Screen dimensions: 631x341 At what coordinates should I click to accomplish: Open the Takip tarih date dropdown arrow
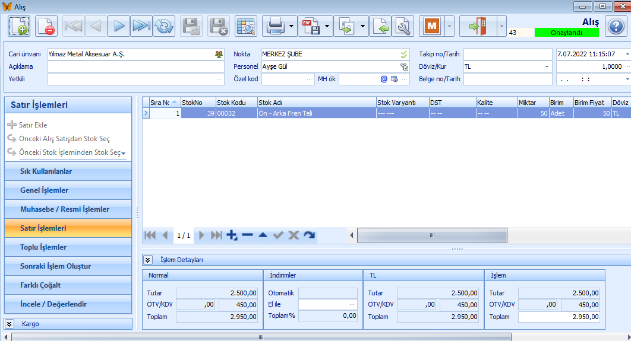(627, 54)
